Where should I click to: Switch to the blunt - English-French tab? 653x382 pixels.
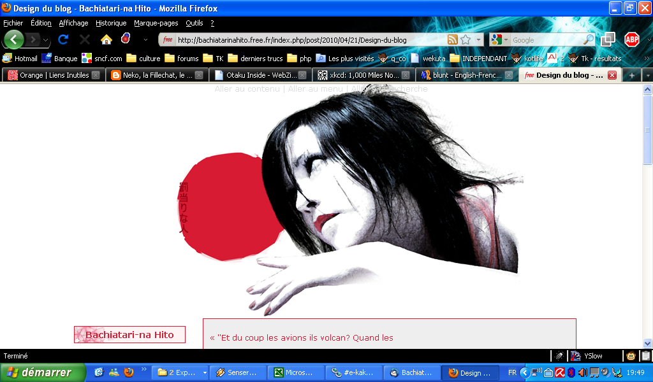click(467, 75)
